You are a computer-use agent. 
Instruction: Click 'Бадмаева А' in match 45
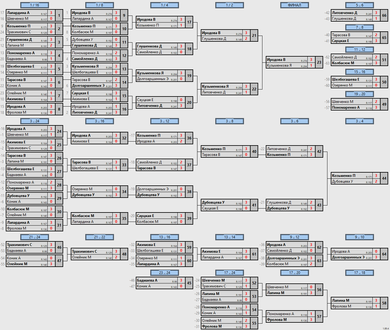coord(147,280)
